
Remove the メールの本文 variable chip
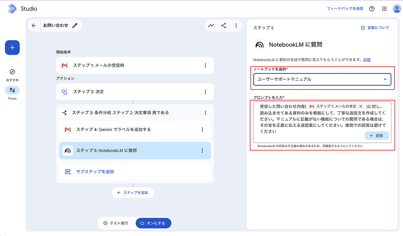360,106
